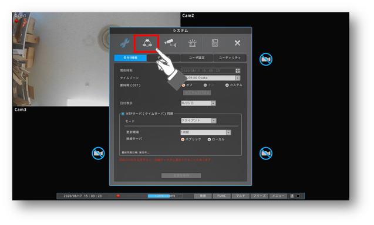
Task: Expand the date display format dropdown
Action: coord(213,103)
